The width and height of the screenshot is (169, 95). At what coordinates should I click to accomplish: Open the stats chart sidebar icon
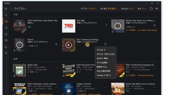[6, 47]
